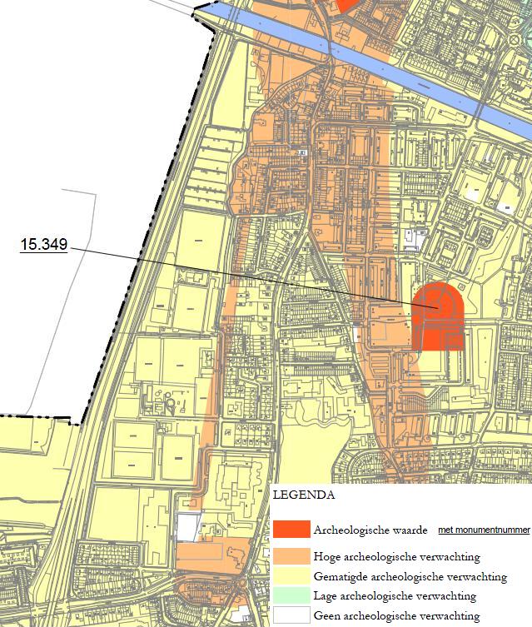
Task: Click the 'Gematigde archeologische verwachting' label
Action: point(410,576)
